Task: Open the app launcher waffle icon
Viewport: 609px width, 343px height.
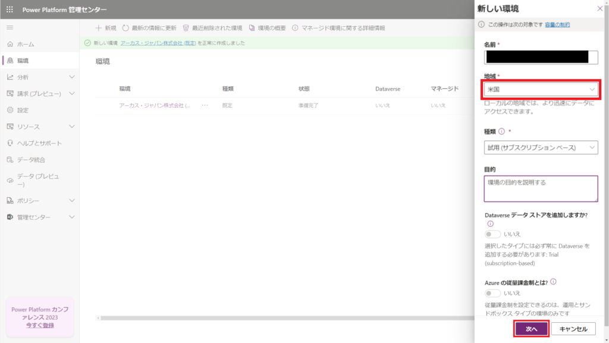Action: (10, 10)
